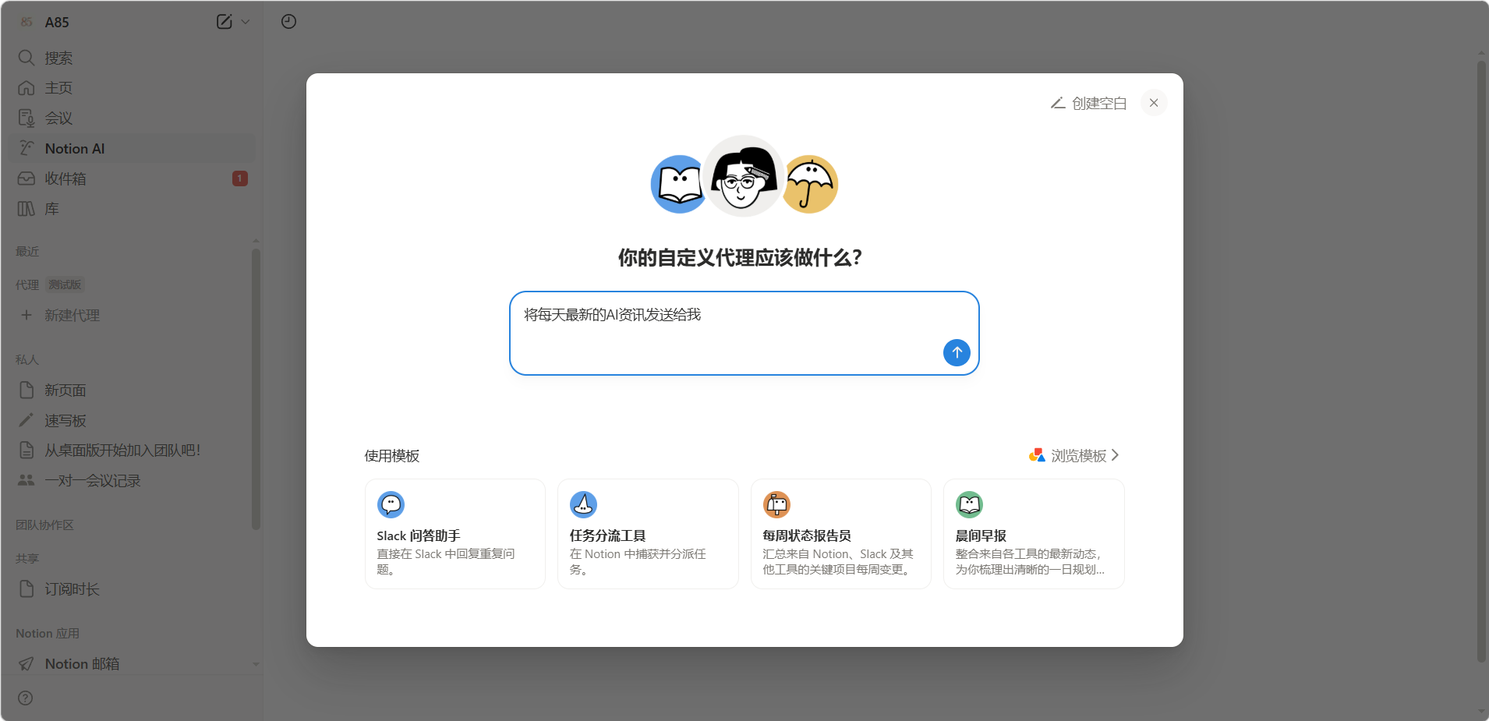
Task: Click the chevron next to 浏览模板
Action: [1116, 455]
